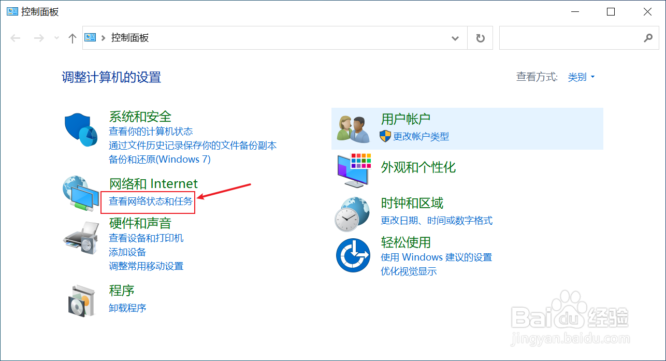Click the 系统和安全 shield icon
This screenshot has height=361, width=666.
(81, 129)
